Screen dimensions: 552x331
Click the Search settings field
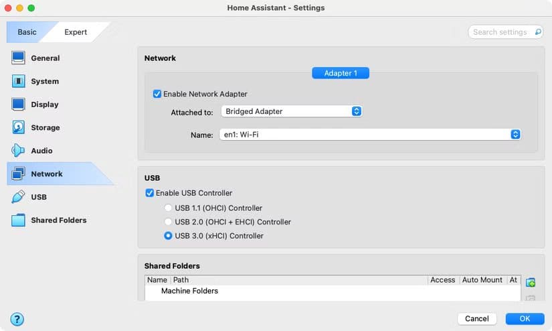[500, 32]
